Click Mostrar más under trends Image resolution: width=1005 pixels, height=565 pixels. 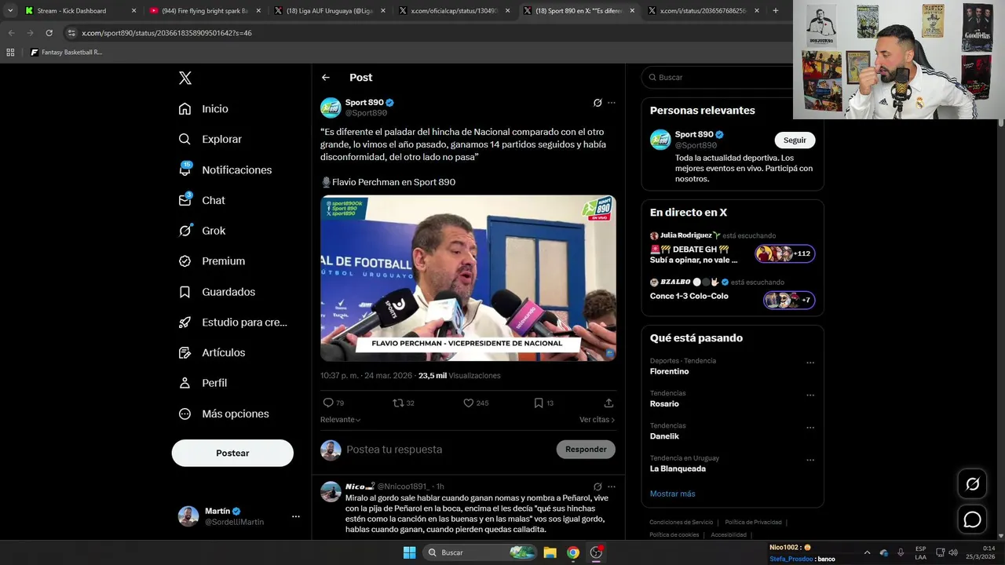click(x=672, y=494)
